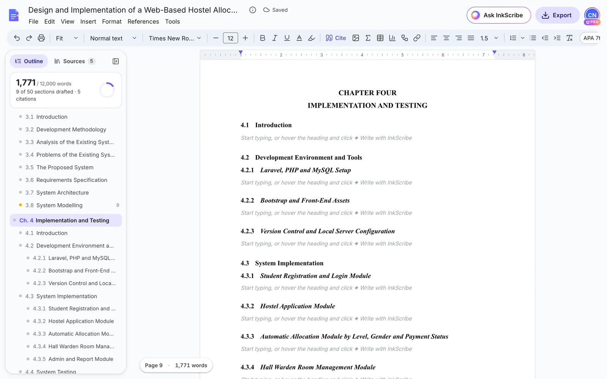Open the Times New Roman font dropdown

175,38
